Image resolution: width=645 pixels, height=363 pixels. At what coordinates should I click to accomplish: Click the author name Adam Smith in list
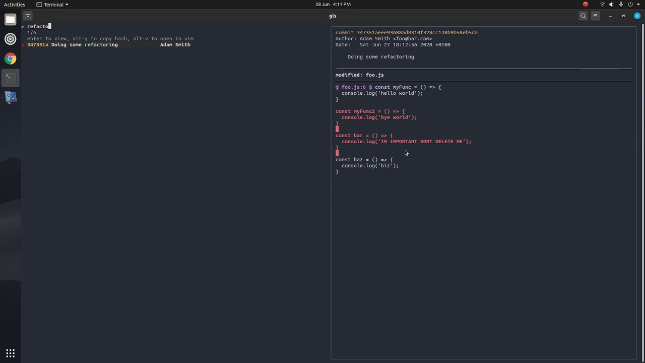175,44
